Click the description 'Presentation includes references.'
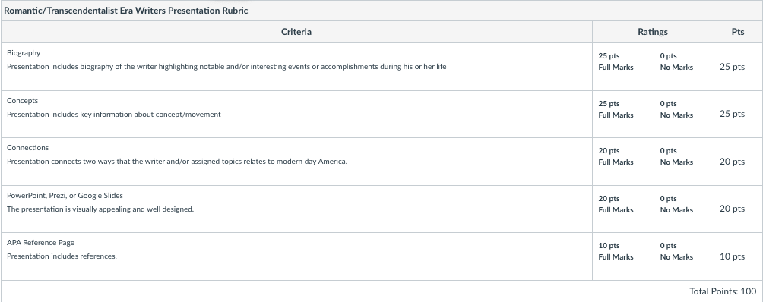The image size is (763, 302). point(62,256)
